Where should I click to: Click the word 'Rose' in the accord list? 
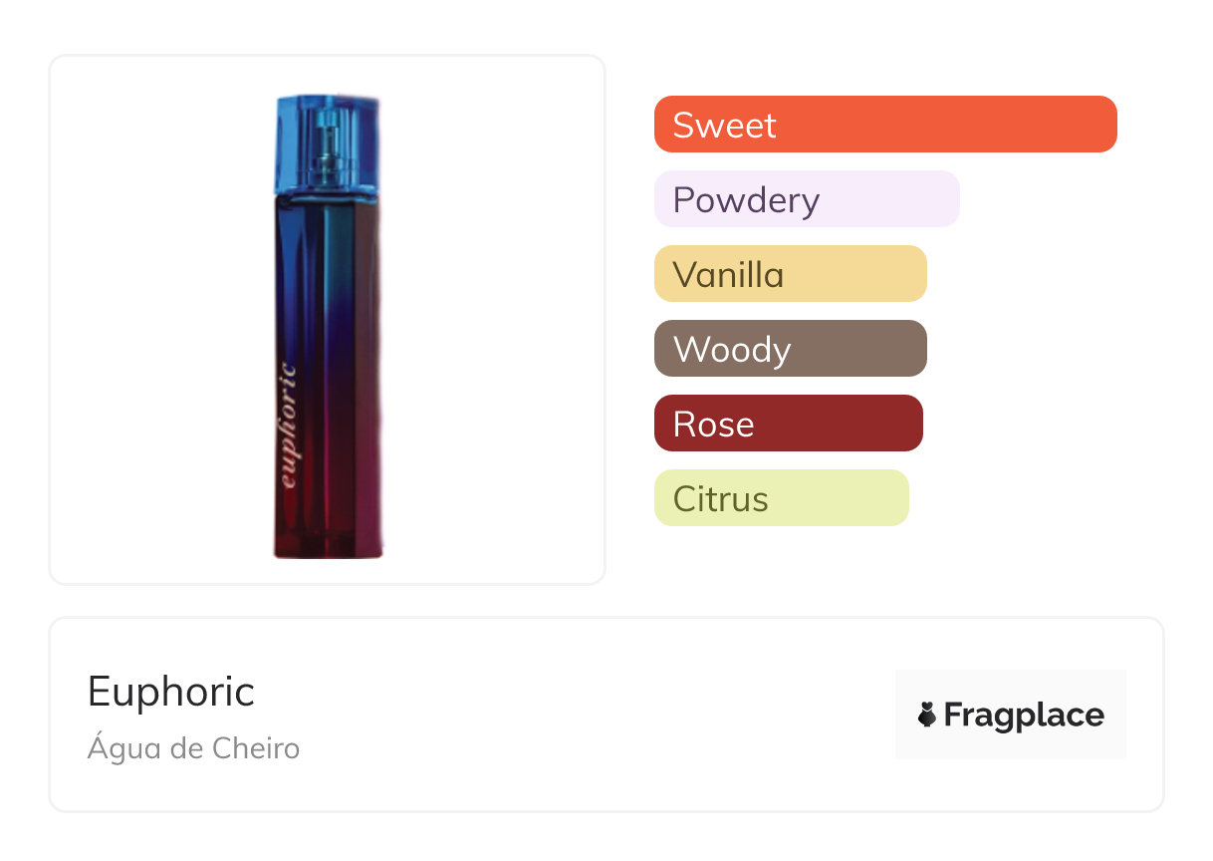pyautogui.click(x=713, y=425)
